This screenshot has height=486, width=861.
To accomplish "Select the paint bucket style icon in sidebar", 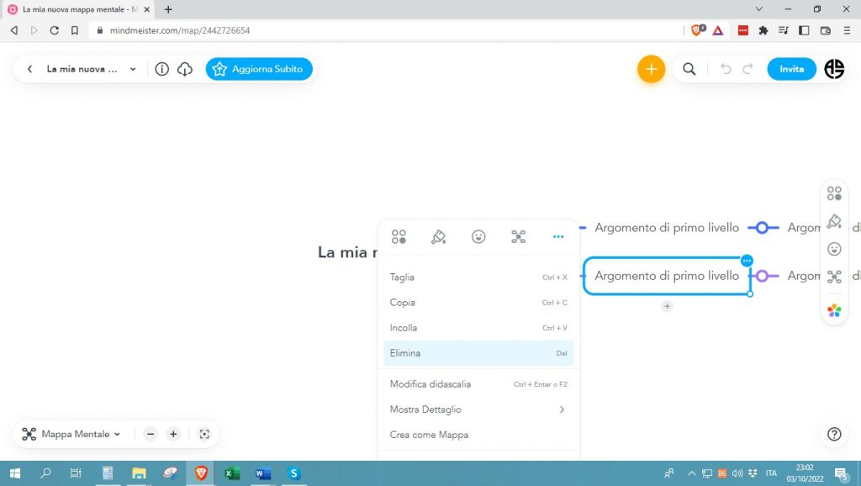I will [834, 221].
